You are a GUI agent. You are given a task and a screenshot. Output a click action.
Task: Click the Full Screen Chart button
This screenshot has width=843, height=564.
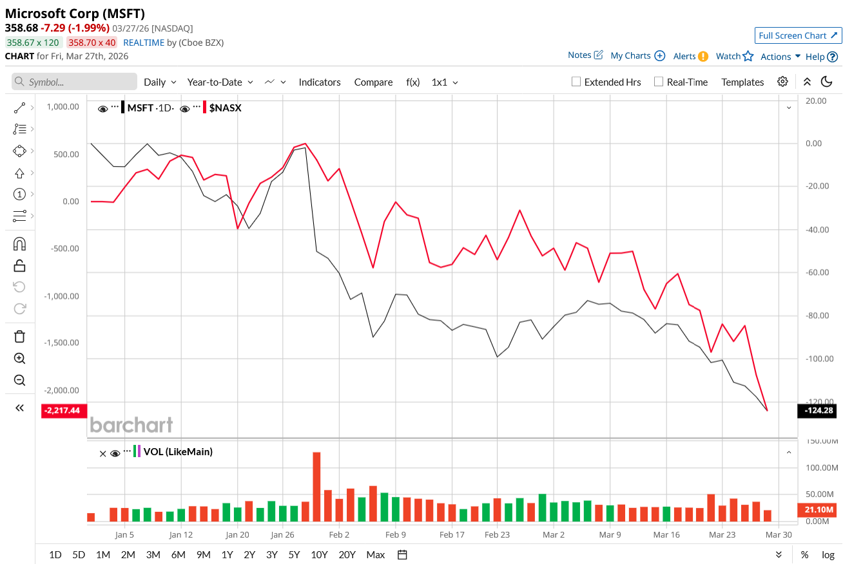(799, 35)
